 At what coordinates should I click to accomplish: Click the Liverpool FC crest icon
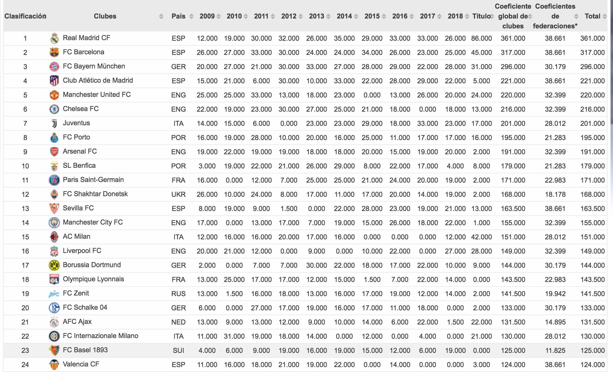point(54,251)
